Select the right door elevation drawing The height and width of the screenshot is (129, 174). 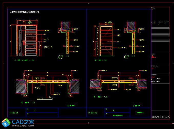pos(106,40)
